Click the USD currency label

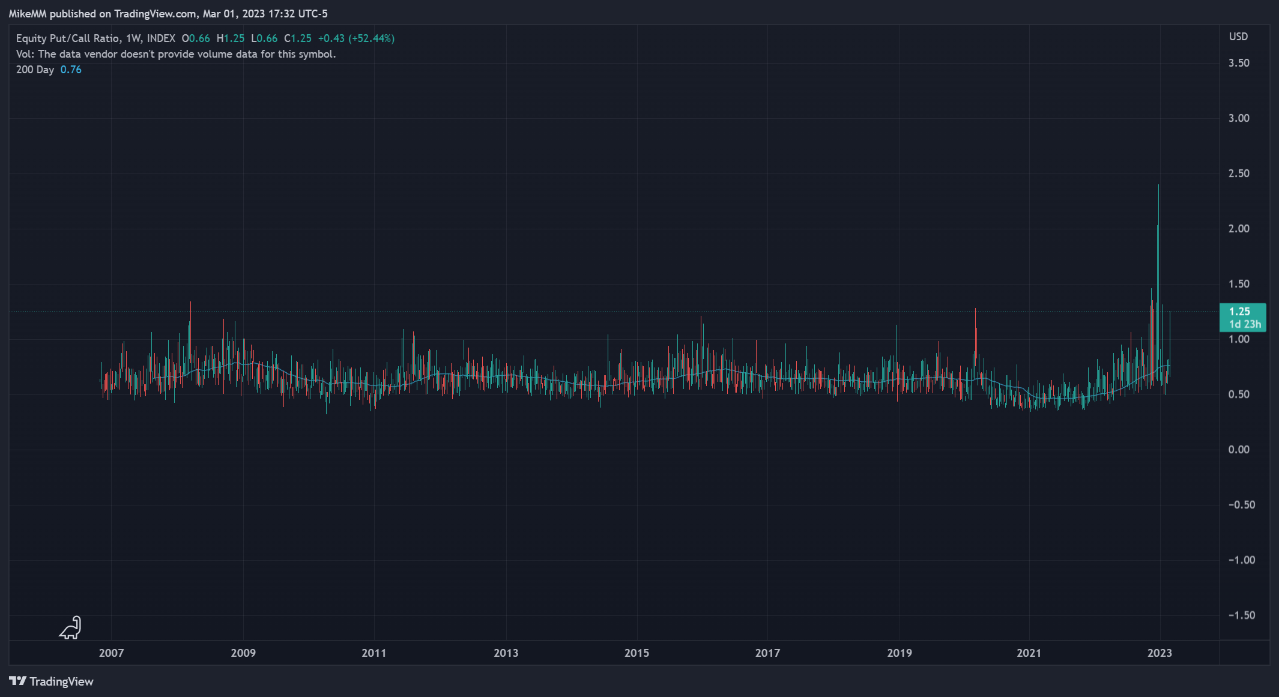click(x=1238, y=37)
